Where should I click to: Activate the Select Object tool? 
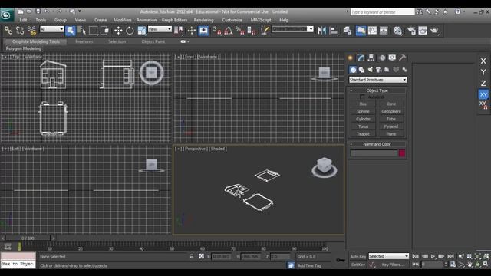71,31
